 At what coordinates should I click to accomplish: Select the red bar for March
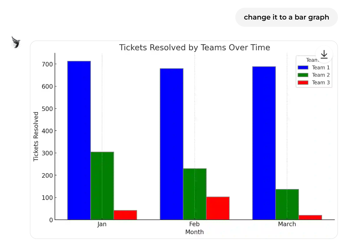point(310,217)
